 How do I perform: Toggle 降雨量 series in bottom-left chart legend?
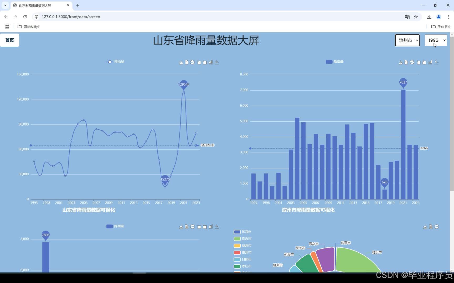click(x=115, y=226)
